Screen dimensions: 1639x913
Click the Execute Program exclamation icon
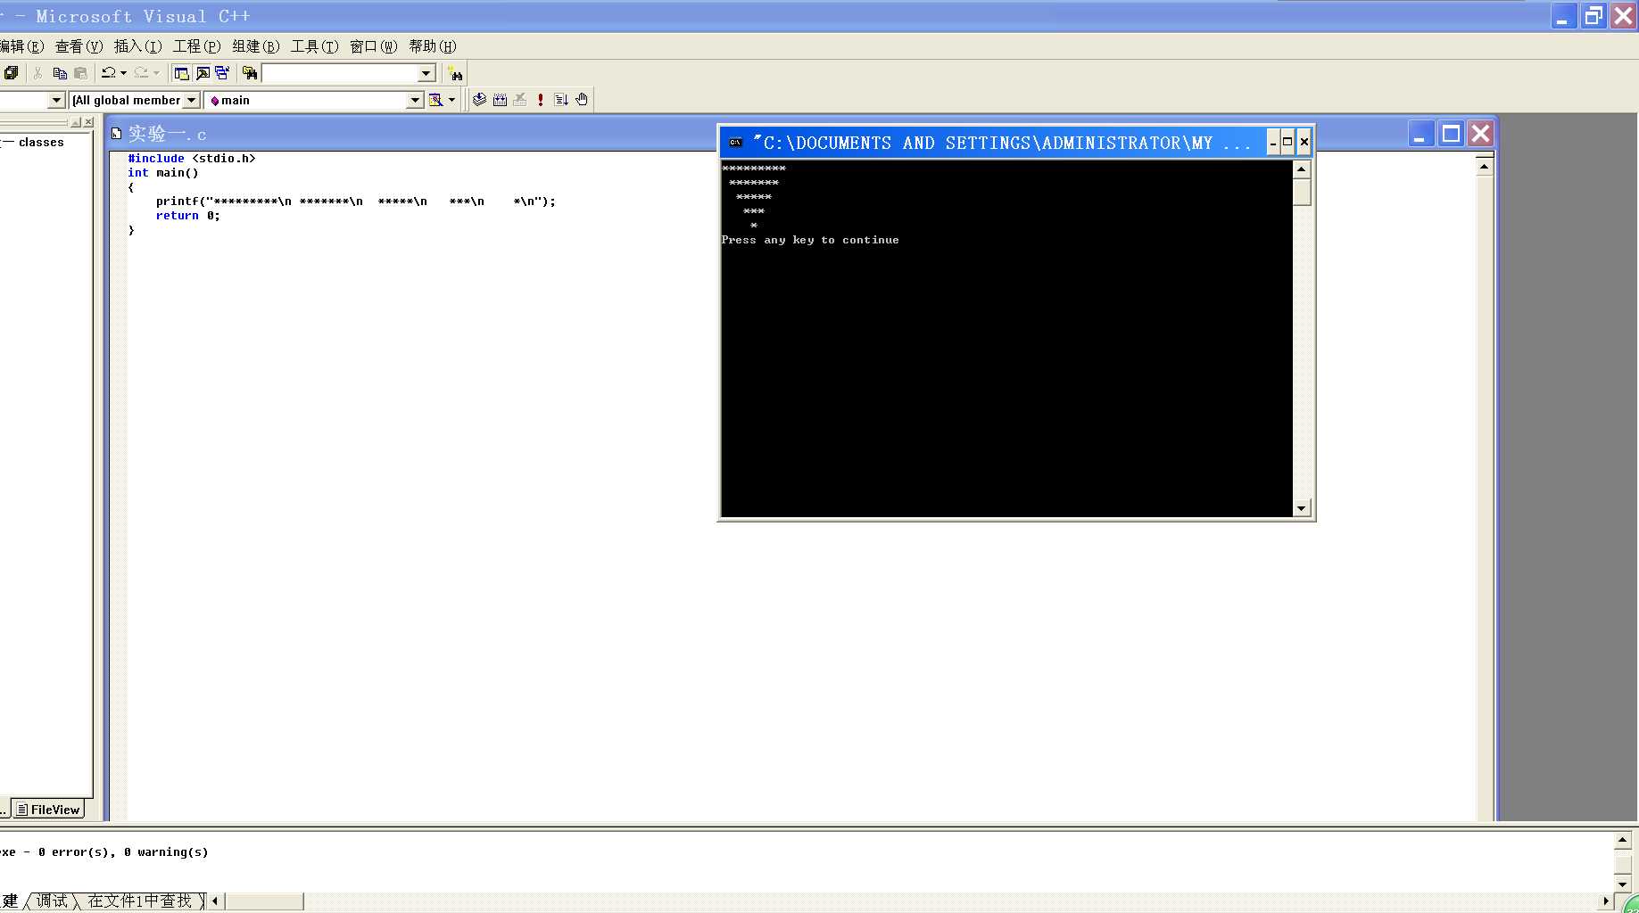coord(541,100)
